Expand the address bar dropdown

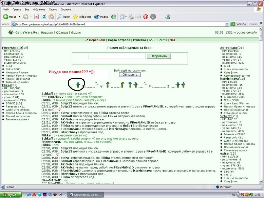[227, 24]
